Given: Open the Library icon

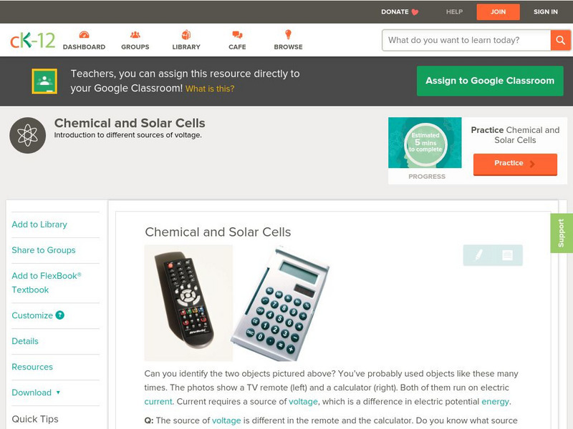Looking at the screenshot, I should tap(186, 36).
